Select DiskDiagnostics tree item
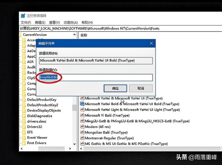This screenshot has height=165, width=222. coord(40,116)
